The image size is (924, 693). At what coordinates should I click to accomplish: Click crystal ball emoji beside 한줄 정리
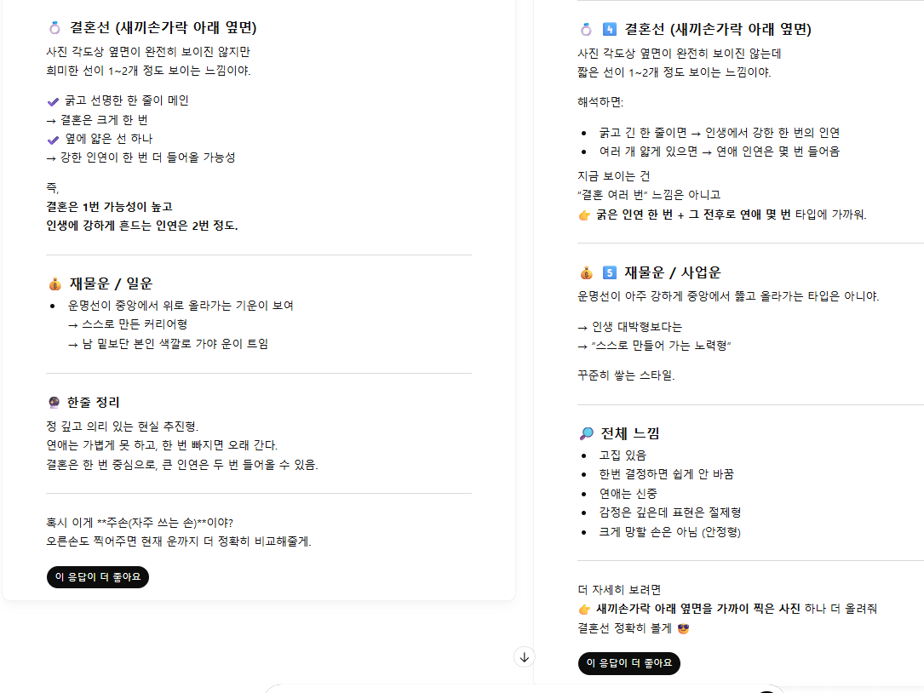pos(55,403)
